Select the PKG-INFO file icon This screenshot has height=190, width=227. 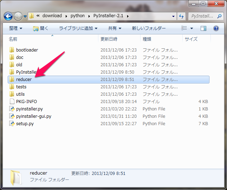coord(12,101)
